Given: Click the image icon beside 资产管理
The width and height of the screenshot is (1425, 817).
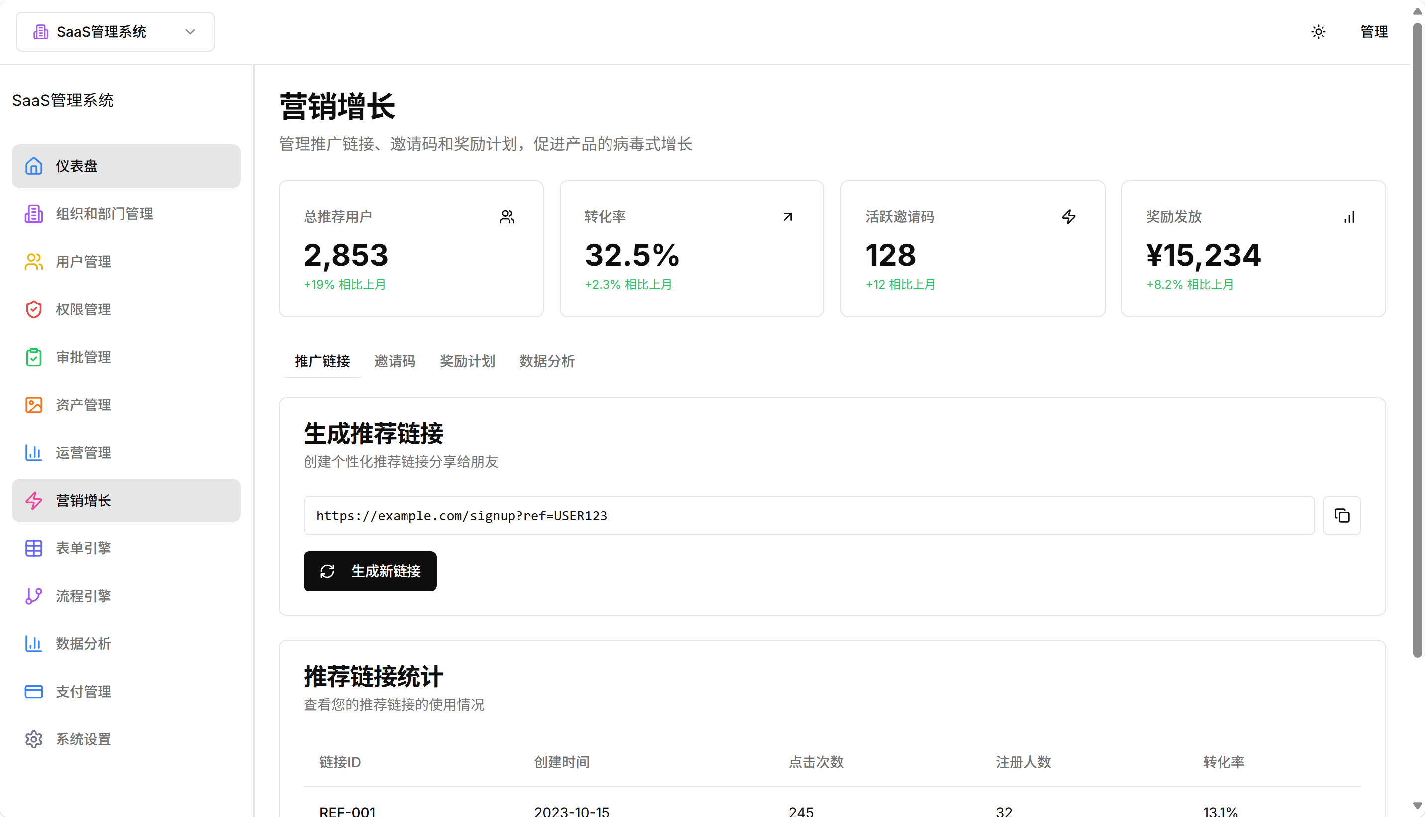Looking at the screenshot, I should 34,405.
